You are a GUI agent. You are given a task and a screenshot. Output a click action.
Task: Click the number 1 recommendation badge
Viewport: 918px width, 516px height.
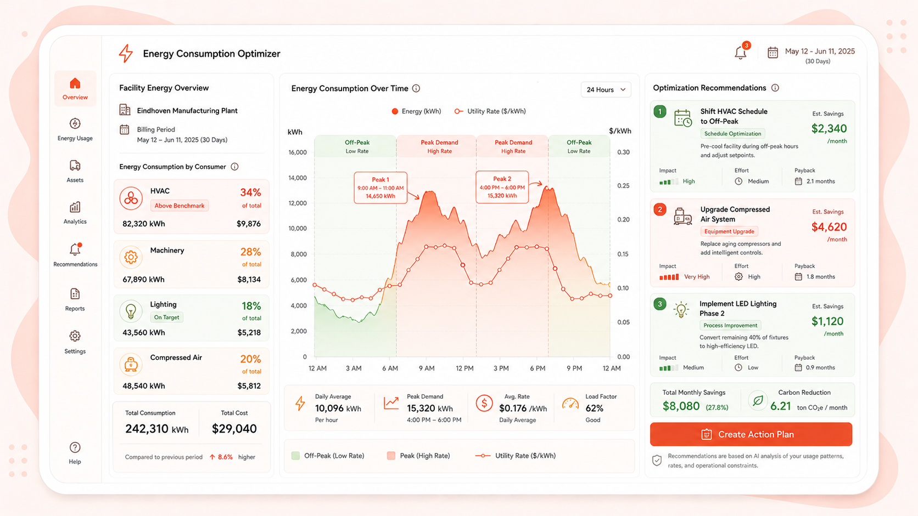click(x=660, y=112)
